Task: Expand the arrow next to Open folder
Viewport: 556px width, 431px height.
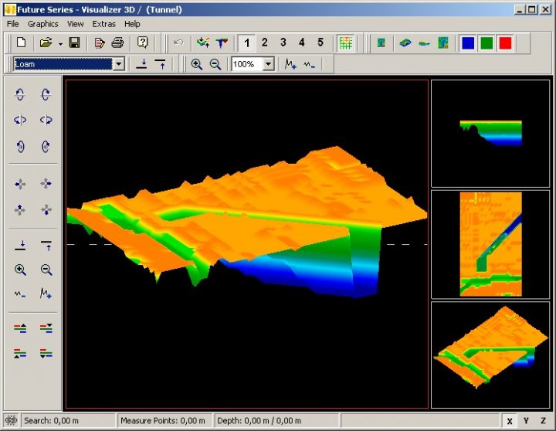Action: pyautogui.click(x=59, y=43)
